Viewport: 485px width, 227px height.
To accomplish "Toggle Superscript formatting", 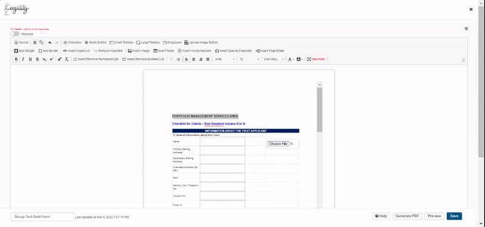I will tap(52, 59).
